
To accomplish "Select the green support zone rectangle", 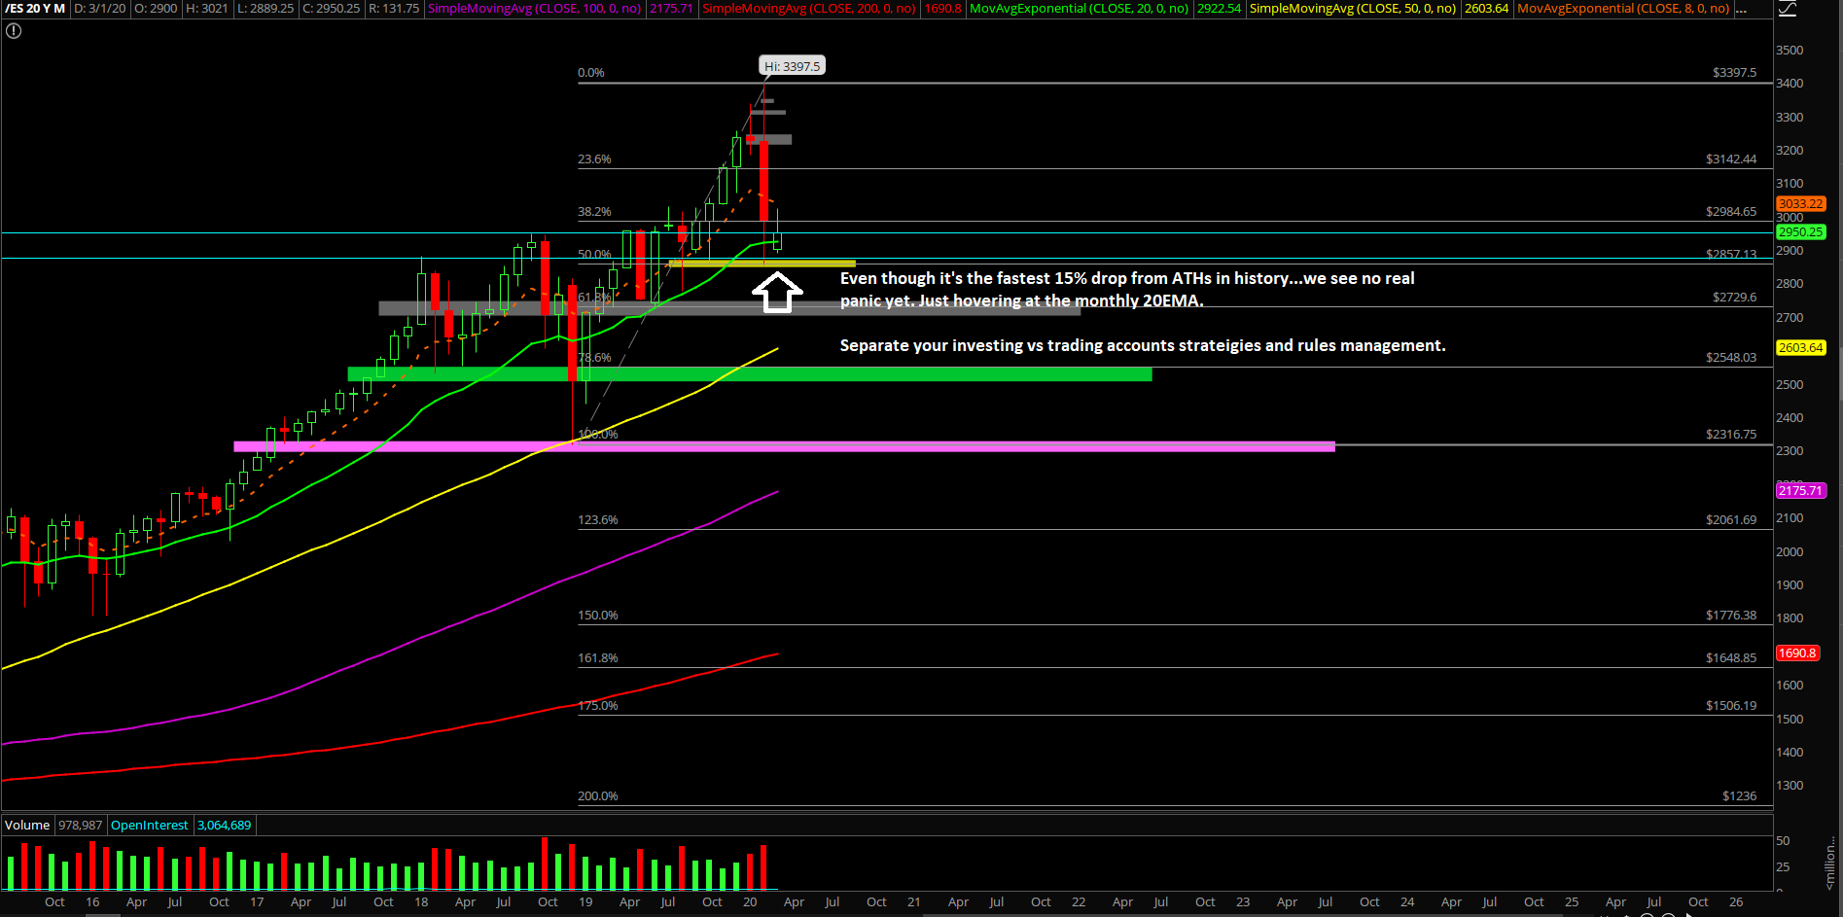I will click(x=750, y=374).
